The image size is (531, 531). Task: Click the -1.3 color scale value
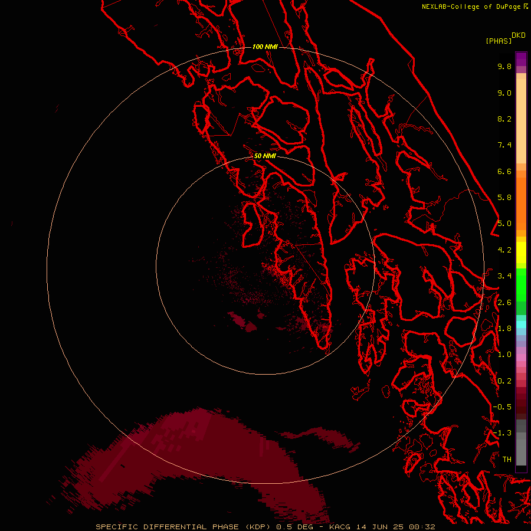tap(502, 433)
